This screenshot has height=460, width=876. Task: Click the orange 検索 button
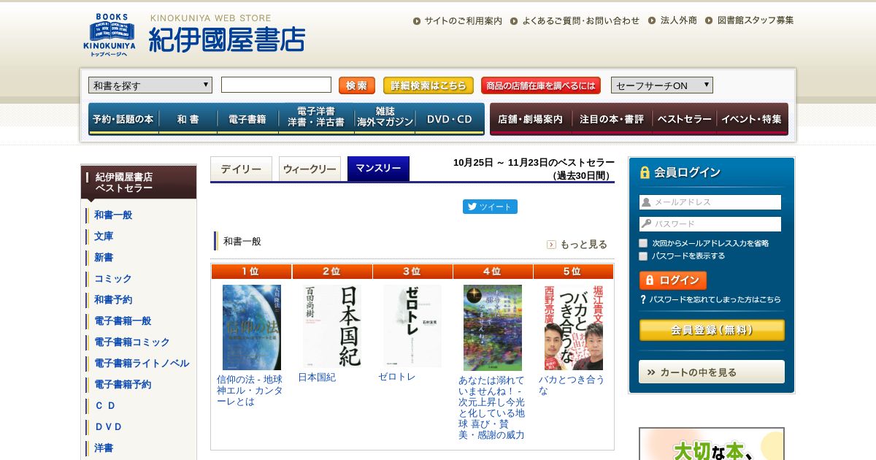tap(357, 85)
